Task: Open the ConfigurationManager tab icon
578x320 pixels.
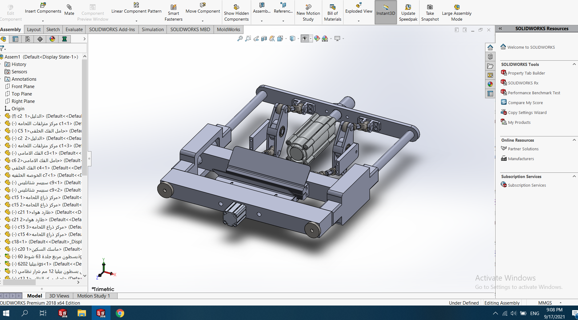Action: [x=28, y=39]
